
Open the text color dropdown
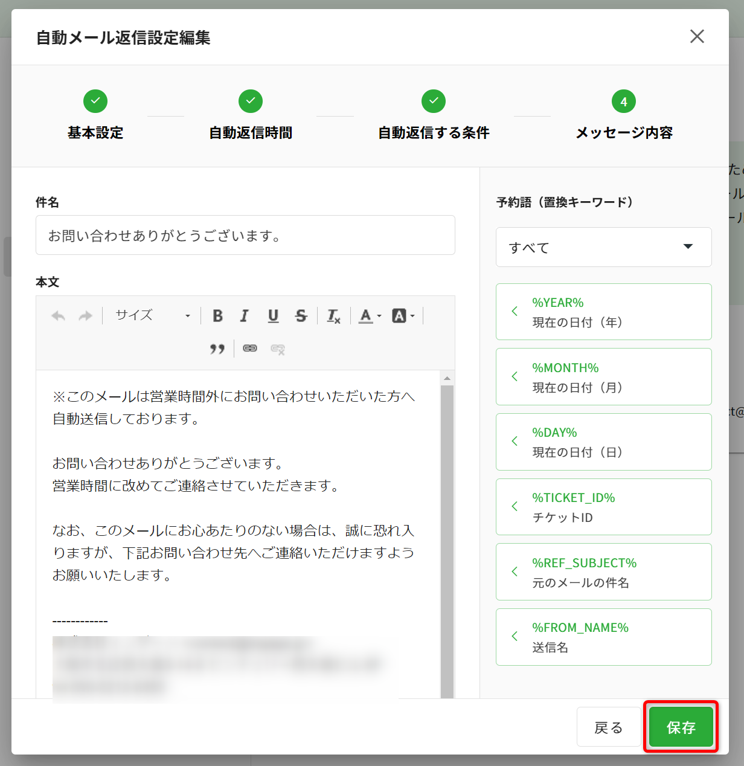[x=370, y=316]
